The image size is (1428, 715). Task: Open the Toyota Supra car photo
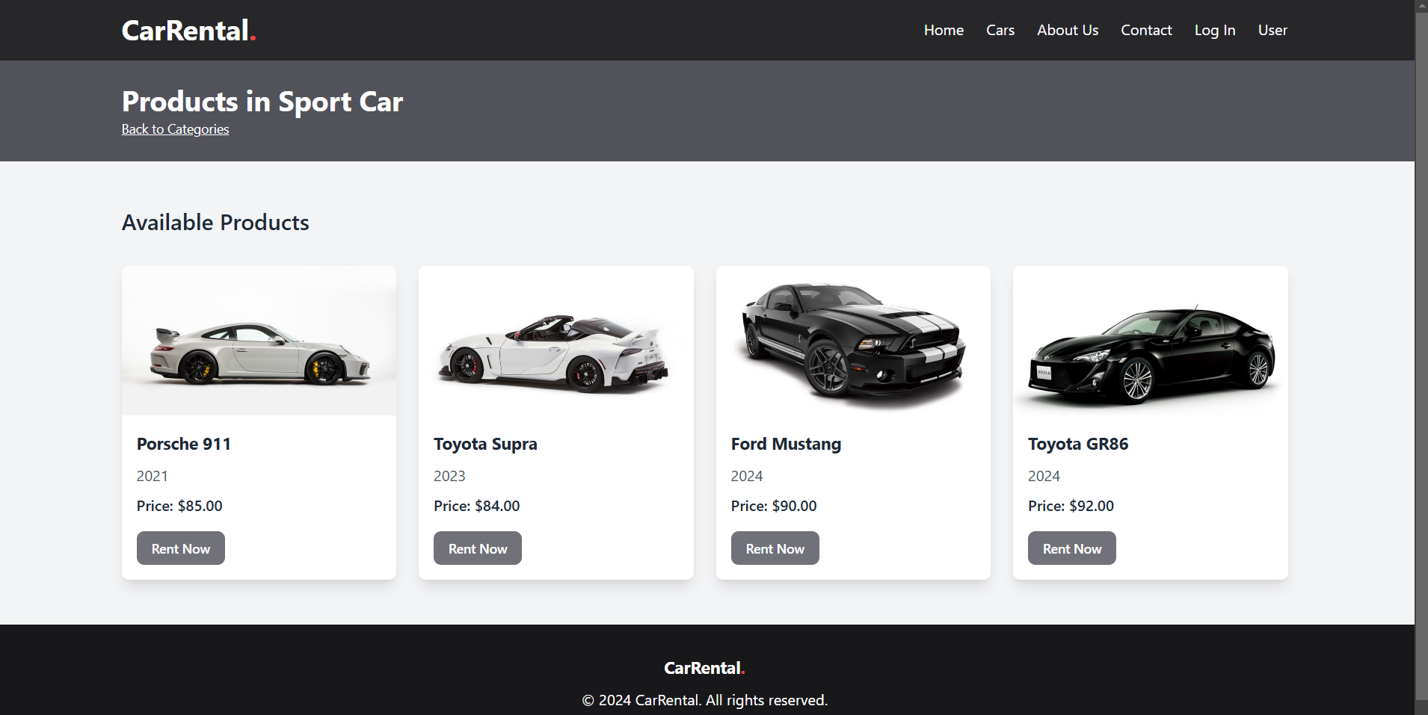tap(556, 341)
